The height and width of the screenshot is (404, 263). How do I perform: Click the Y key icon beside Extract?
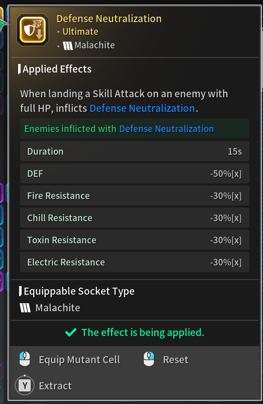pyautogui.click(x=25, y=386)
